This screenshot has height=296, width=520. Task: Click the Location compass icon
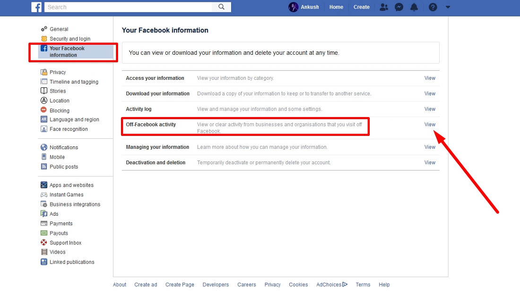click(44, 101)
